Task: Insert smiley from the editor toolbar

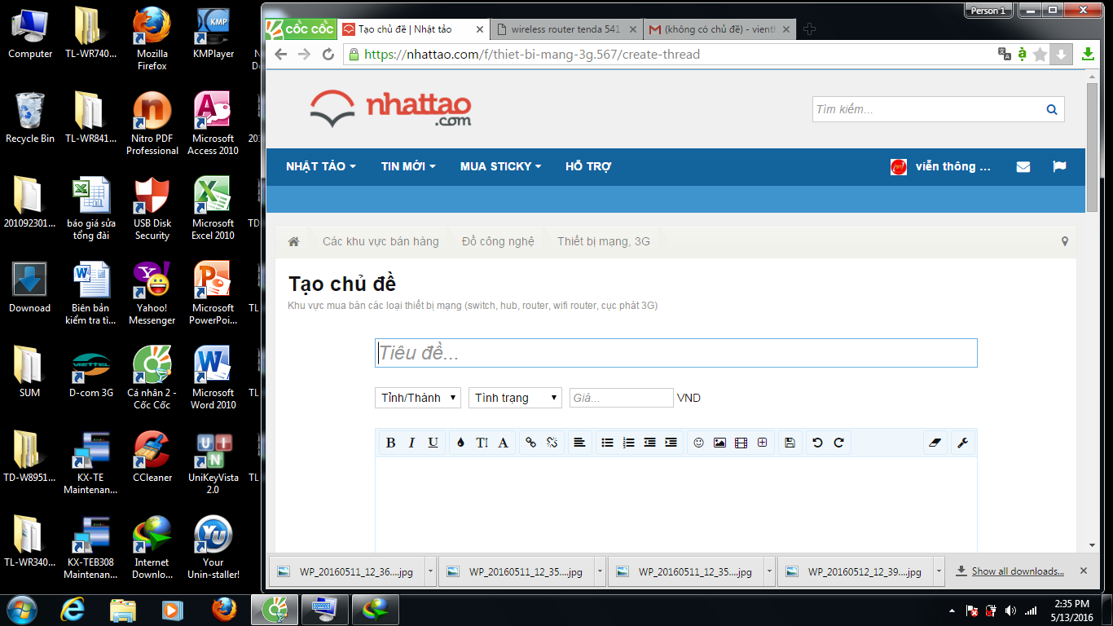Action: 698,443
